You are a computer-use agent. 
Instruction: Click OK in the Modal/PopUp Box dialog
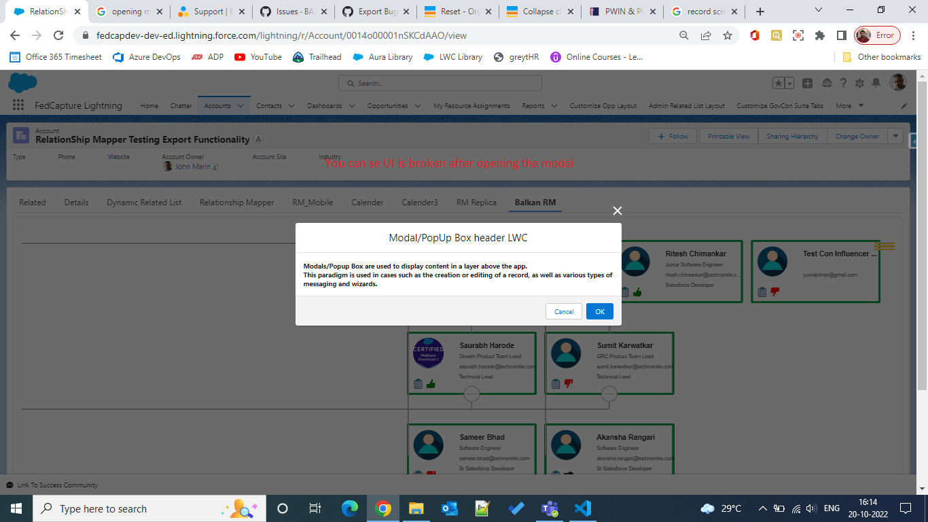pyautogui.click(x=599, y=311)
